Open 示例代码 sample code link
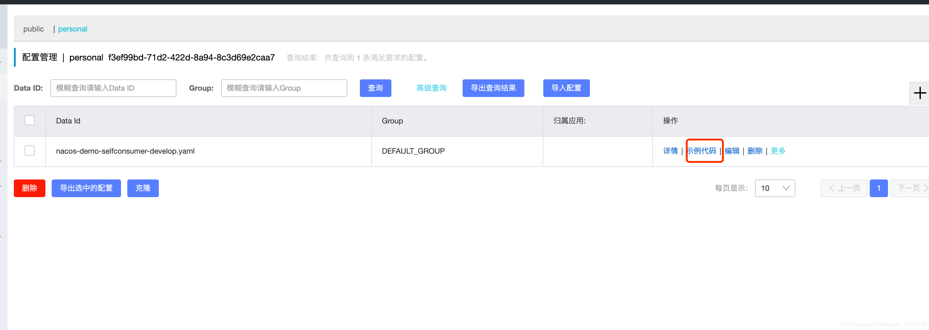Viewport: 929px width, 330px height. click(x=701, y=151)
